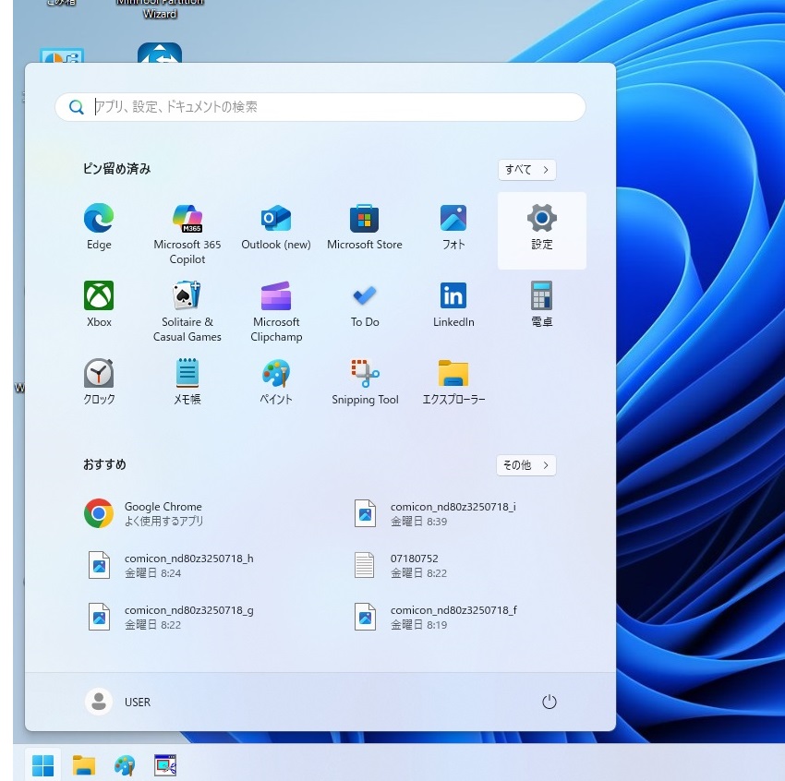Click the USER account name
The height and width of the screenshot is (781, 785).
click(138, 702)
